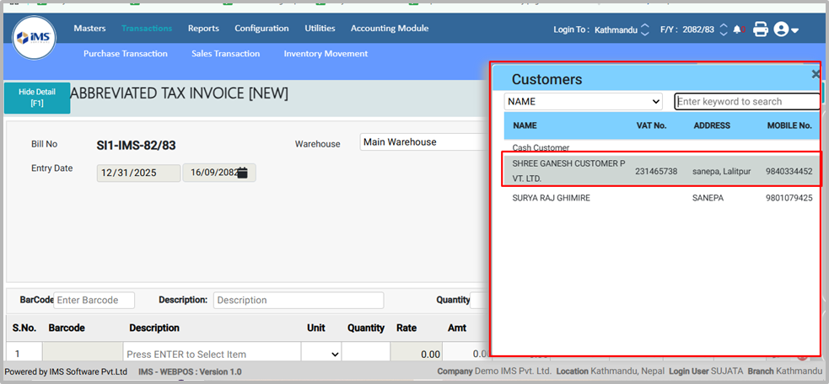The width and height of the screenshot is (829, 384).
Task: Open the NAME search filter dropdown
Action: pos(584,101)
